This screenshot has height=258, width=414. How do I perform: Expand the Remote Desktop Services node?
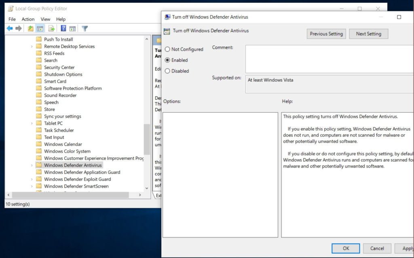[32, 47]
